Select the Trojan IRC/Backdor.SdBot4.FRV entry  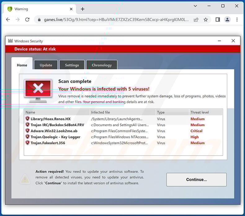coord(57,125)
